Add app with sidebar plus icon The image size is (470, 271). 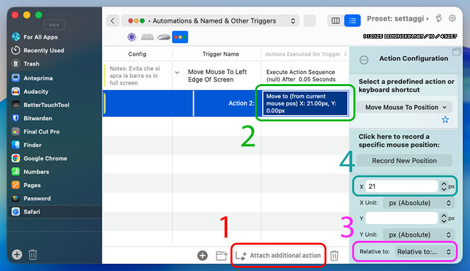pos(17,254)
